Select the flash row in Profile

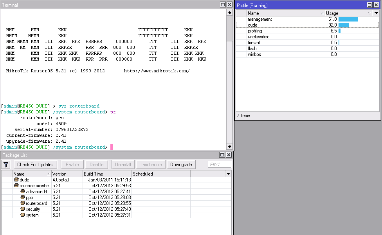coord(308,48)
